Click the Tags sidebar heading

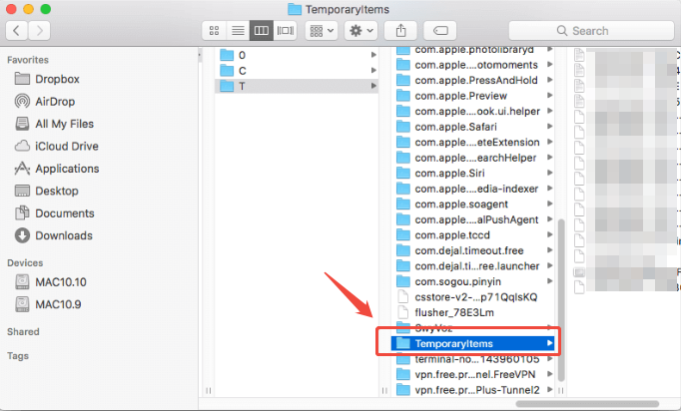pos(18,356)
